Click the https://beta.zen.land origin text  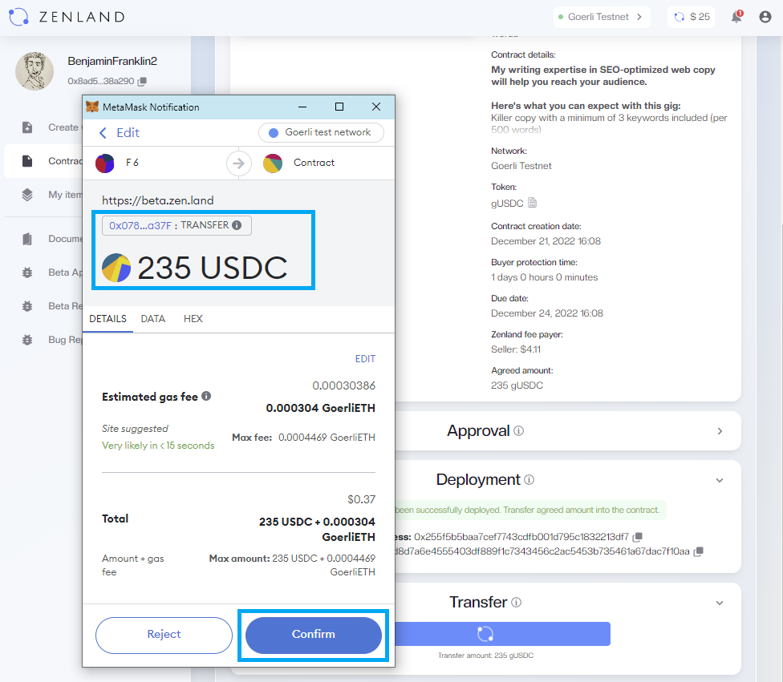pos(158,200)
